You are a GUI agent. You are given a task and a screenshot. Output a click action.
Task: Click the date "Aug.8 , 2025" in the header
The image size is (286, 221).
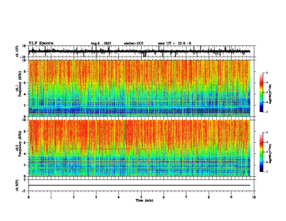click(x=101, y=43)
